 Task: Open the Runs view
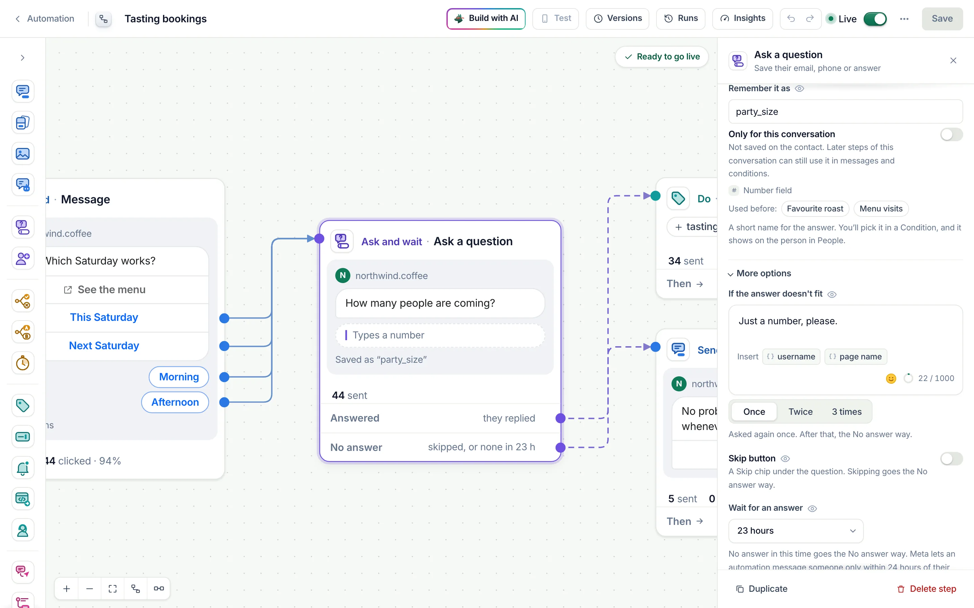tap(680, 19)
